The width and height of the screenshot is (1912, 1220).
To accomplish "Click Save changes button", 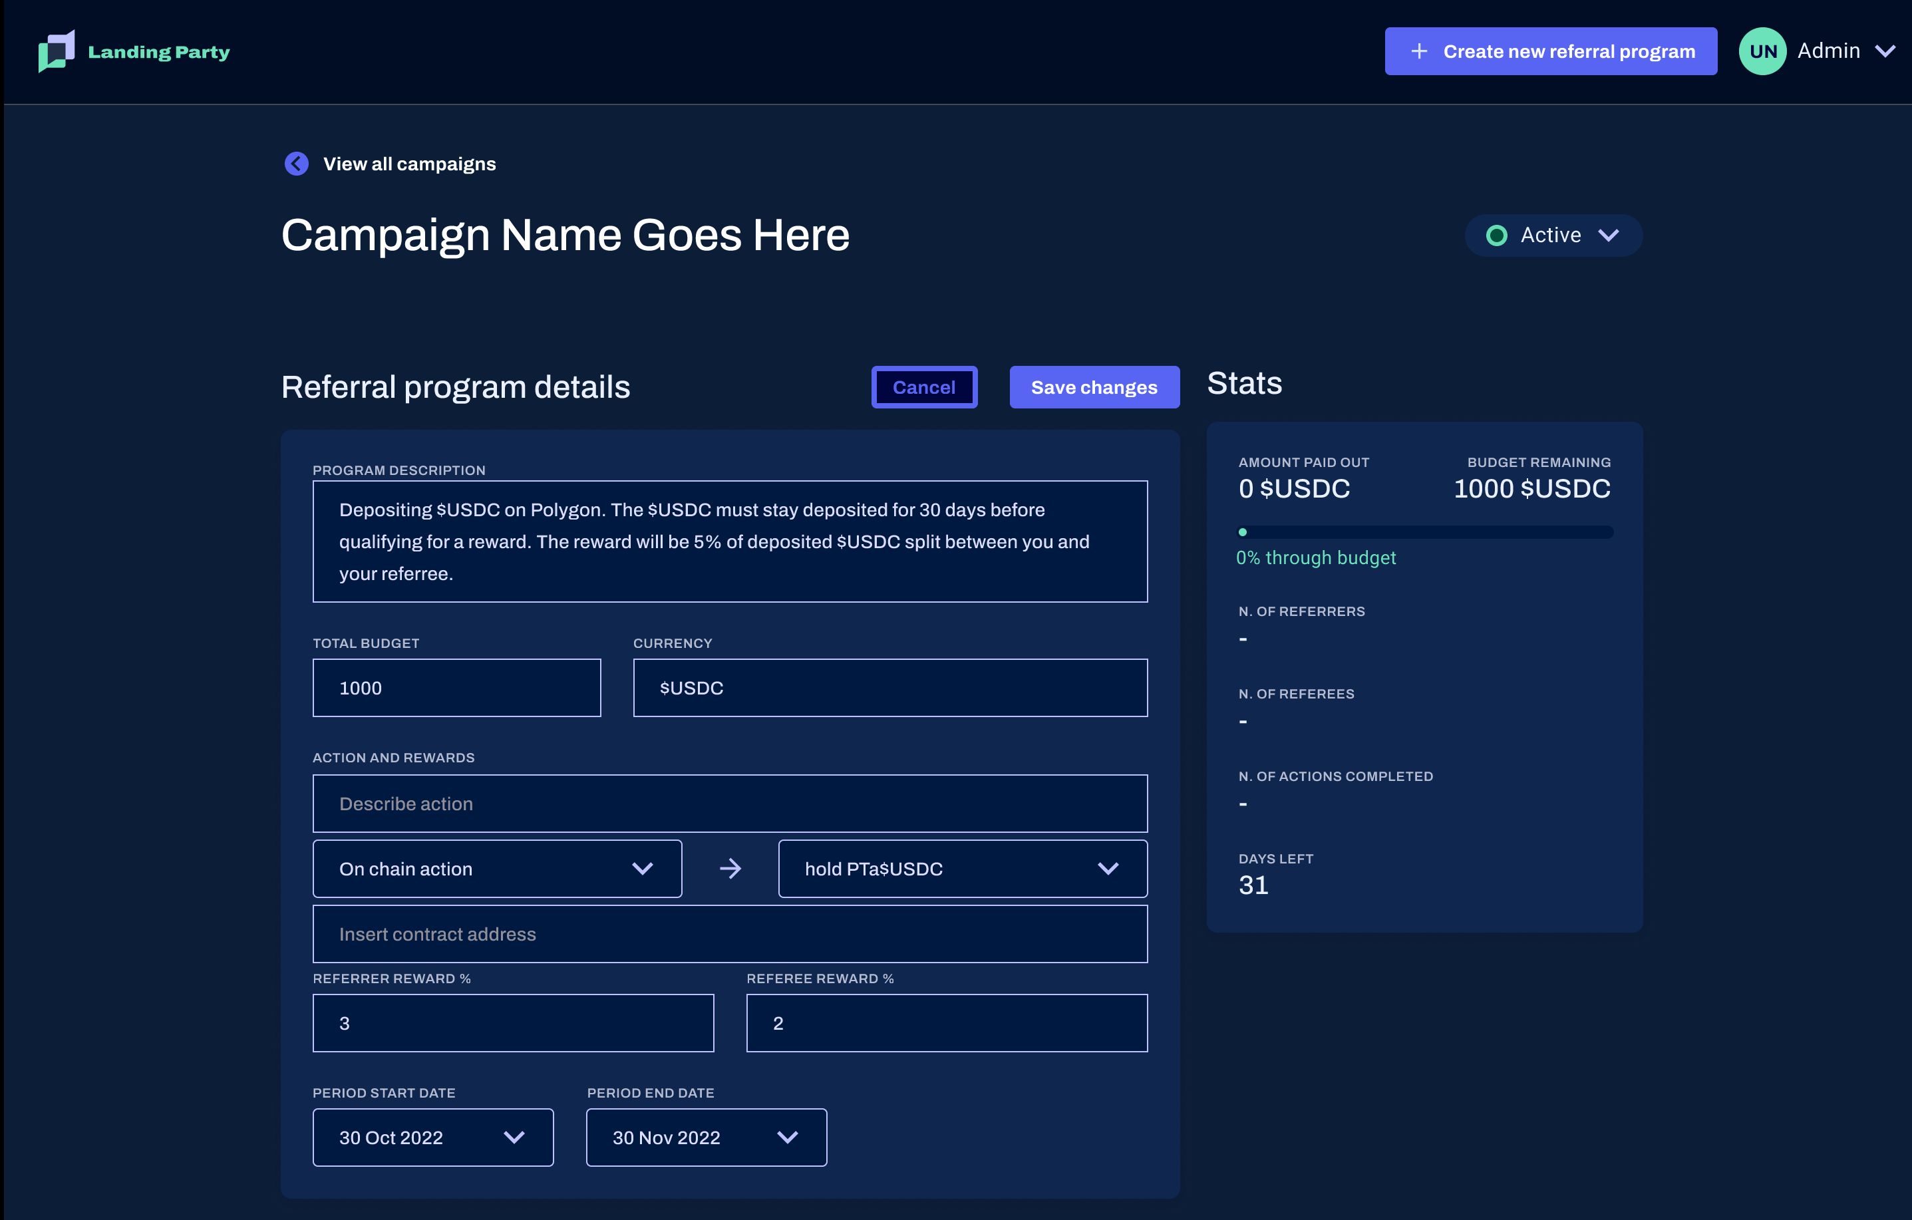I will (1094, 386).
